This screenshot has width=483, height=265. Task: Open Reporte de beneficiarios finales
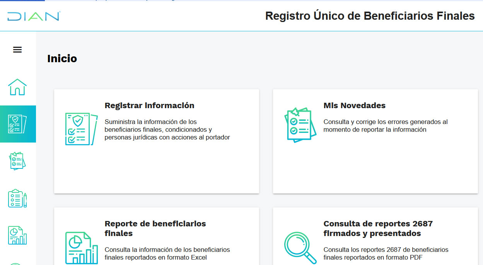coord(156,236)
